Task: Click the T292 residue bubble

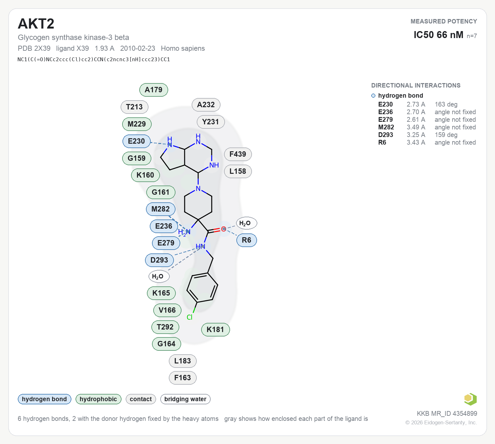Action: [165, 327]
